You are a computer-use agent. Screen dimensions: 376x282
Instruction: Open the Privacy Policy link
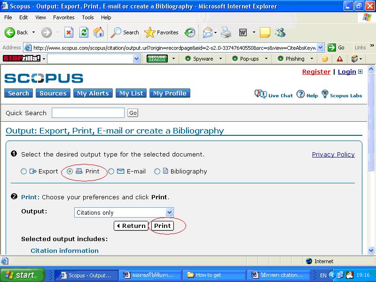[x=333, y=155]
